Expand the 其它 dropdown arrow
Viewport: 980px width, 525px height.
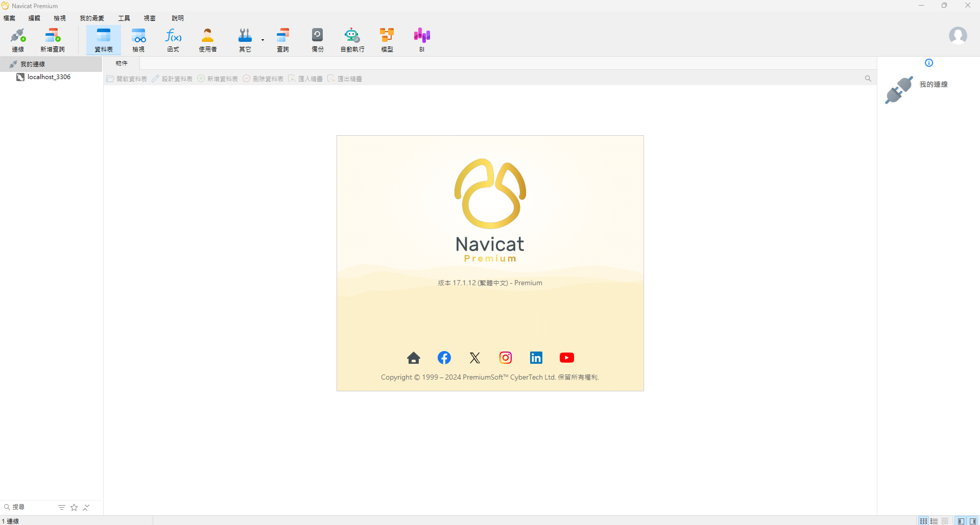tap(262, 40)
